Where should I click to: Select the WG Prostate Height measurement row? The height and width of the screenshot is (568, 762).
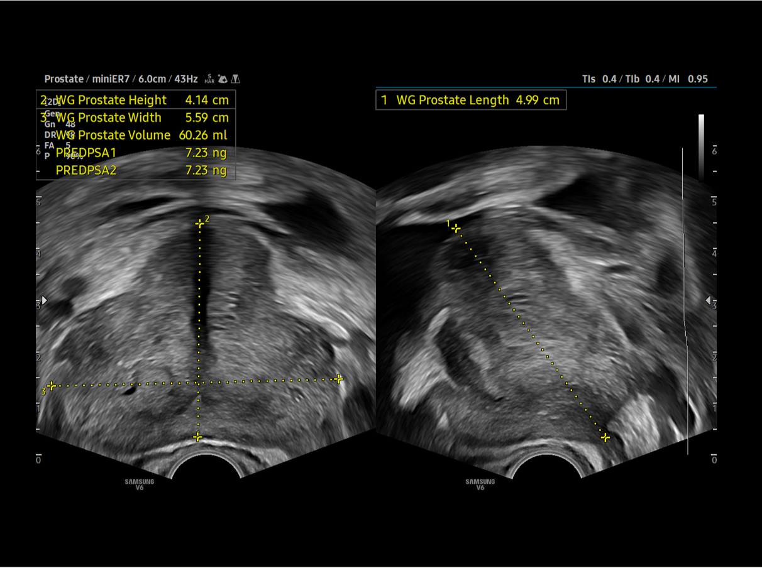113,100
